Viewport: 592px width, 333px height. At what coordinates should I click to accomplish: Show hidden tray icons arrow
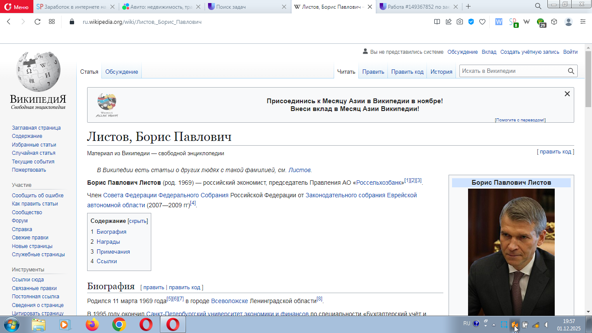coord(494,324)
